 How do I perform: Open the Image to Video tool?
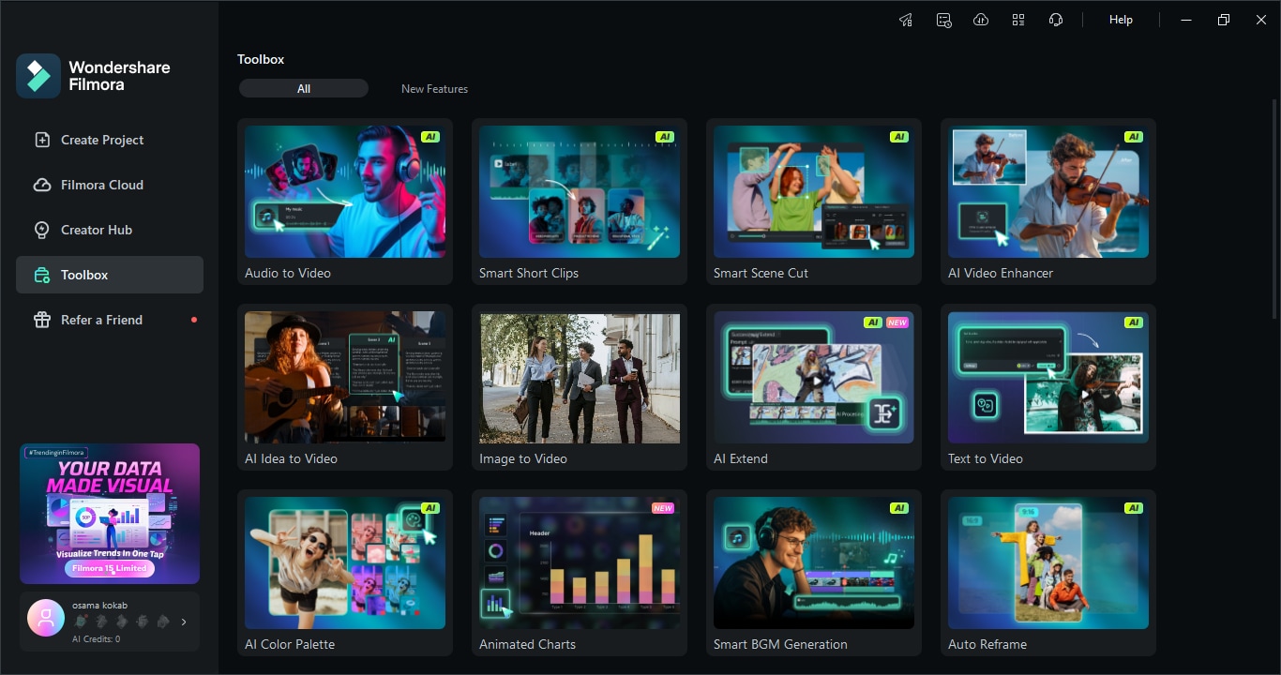[580, 387]
